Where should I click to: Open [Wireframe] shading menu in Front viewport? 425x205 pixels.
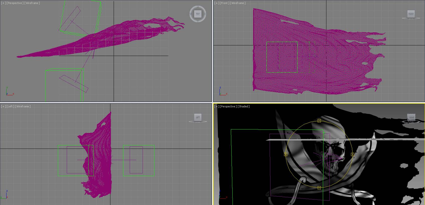pos(238,3)
